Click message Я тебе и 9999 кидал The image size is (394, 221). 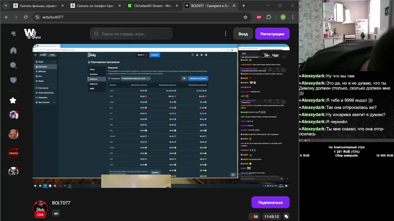pos(336,100)
